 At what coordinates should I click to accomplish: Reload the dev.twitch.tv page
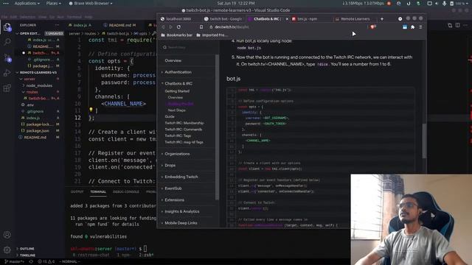tap(178, 27)
